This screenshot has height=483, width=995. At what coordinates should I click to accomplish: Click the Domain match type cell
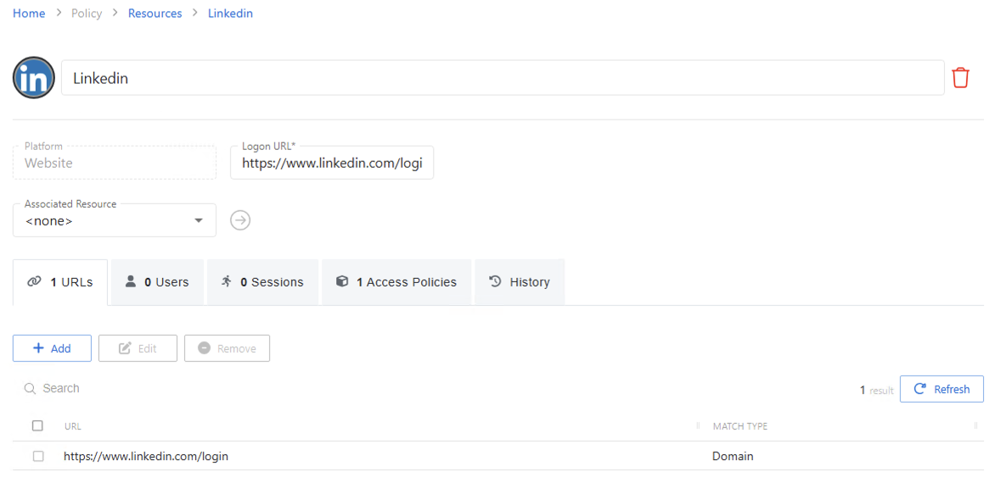click(x=733, y=456)
